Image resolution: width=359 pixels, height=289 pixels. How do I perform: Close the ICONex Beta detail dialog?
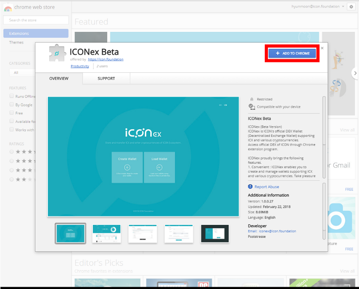pos(322,48)
